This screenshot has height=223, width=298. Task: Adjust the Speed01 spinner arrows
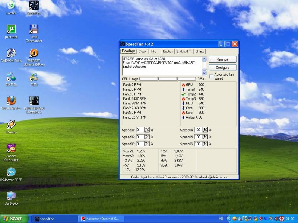147,130
